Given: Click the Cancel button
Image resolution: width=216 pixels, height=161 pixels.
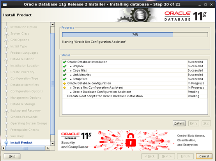Looking at the screenshot, I should pyautogui.click(x=204, y=156).
